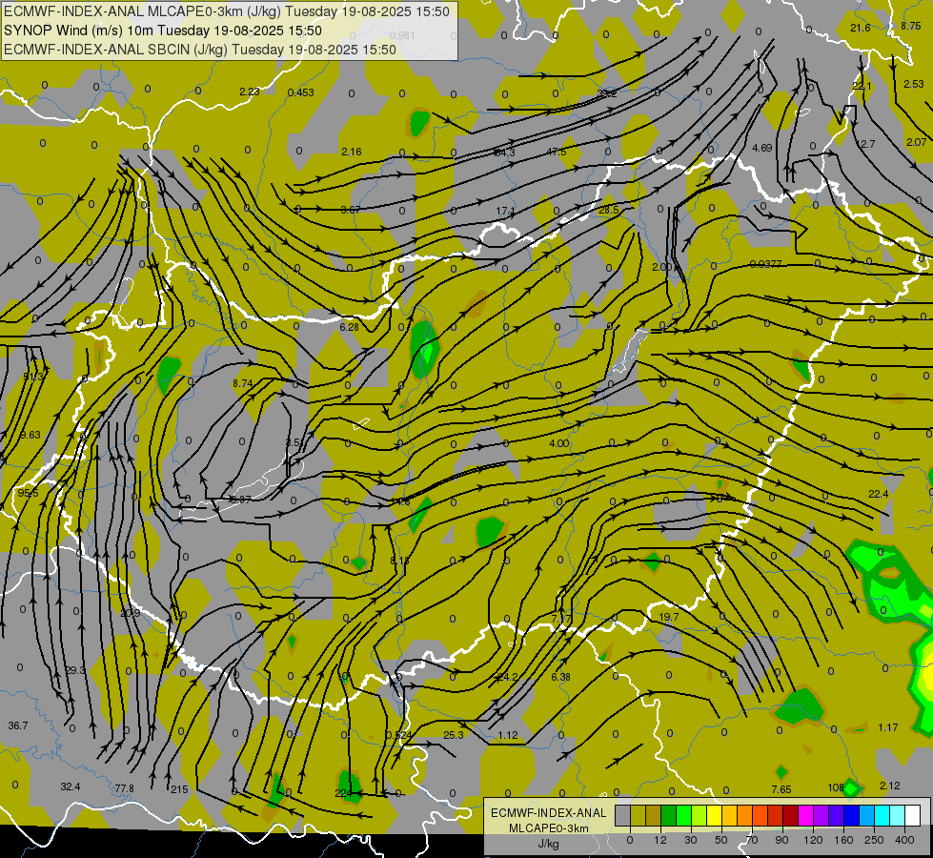
Task: Click the map value 24.2
Action: pyautogui.click(x=508, y=677)
